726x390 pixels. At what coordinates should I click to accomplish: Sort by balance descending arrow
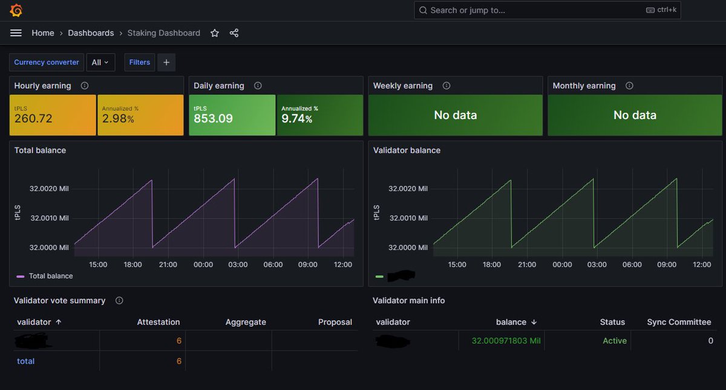tap(533, 322)
